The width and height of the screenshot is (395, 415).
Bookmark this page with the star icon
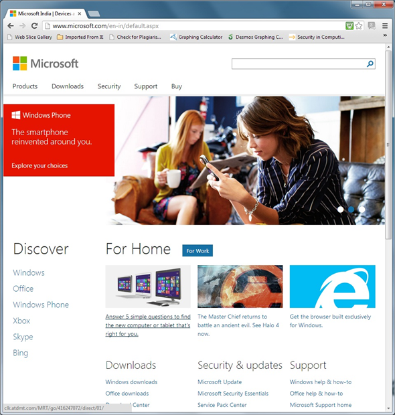[x=359, y=26]
